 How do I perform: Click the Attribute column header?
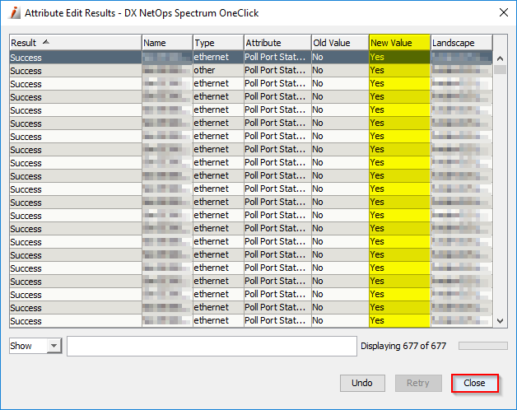coord(277,43)
